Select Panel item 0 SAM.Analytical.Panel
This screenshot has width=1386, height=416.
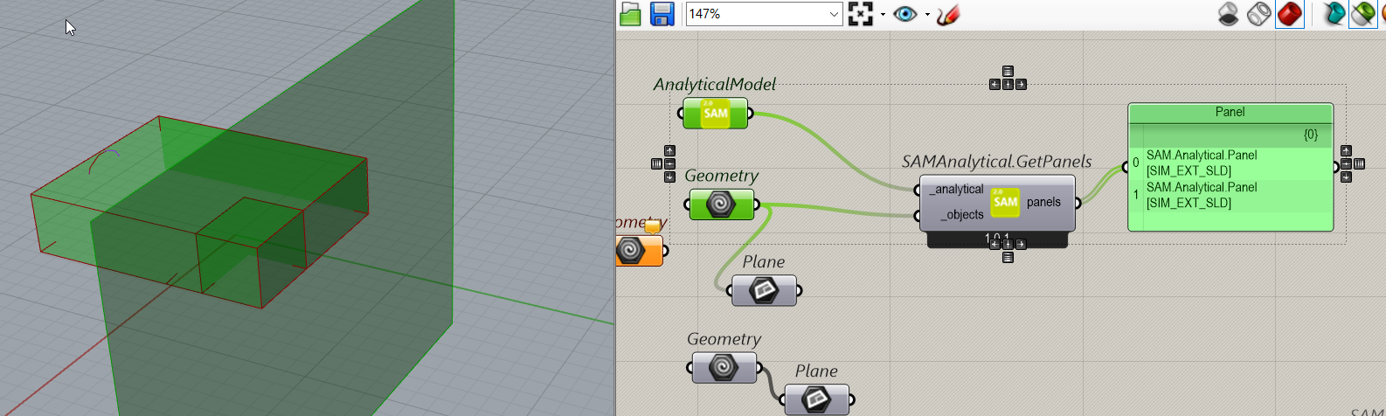pos(1230,163)
